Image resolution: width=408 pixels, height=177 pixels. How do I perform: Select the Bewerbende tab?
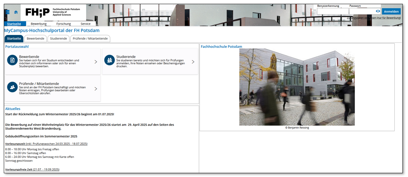click(36, 38)
